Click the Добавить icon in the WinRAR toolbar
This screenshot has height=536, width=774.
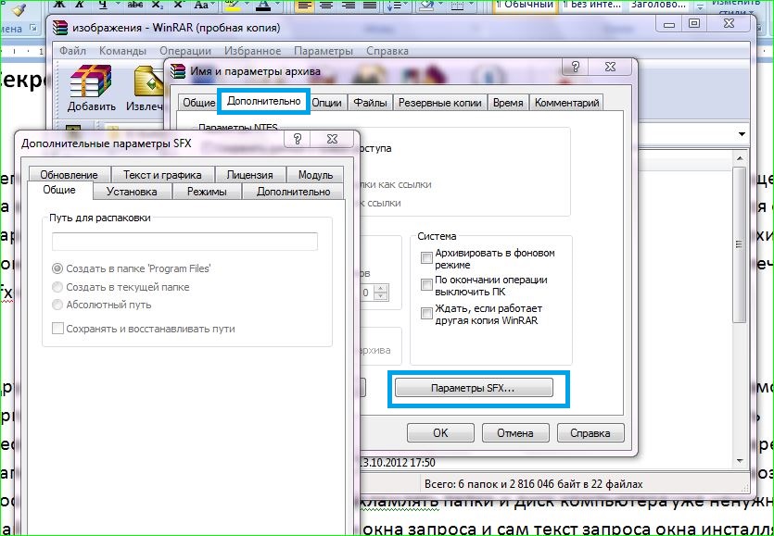92,88
